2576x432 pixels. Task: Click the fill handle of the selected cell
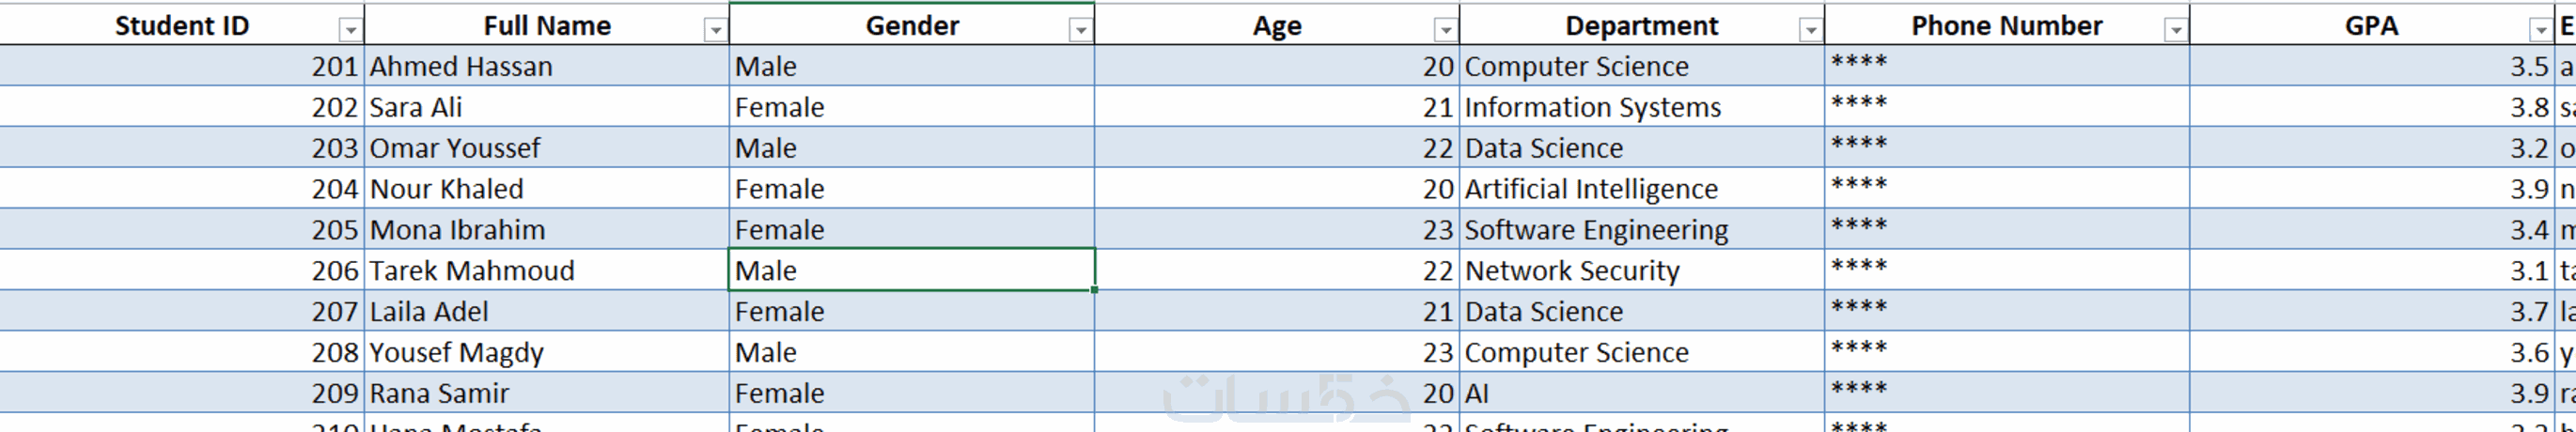click(1095, 290)
